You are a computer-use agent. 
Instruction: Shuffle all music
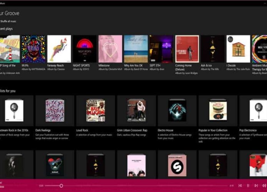(x=8, y=21)
